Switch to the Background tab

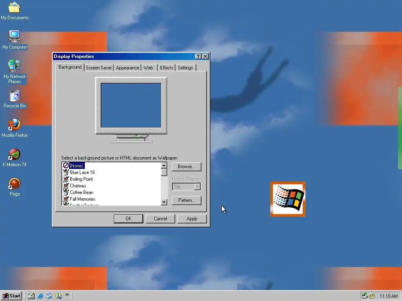(70, 67)
